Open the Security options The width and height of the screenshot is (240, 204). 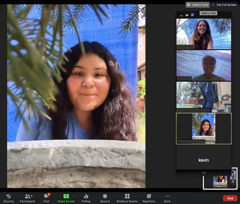click(x=9, y=198)
